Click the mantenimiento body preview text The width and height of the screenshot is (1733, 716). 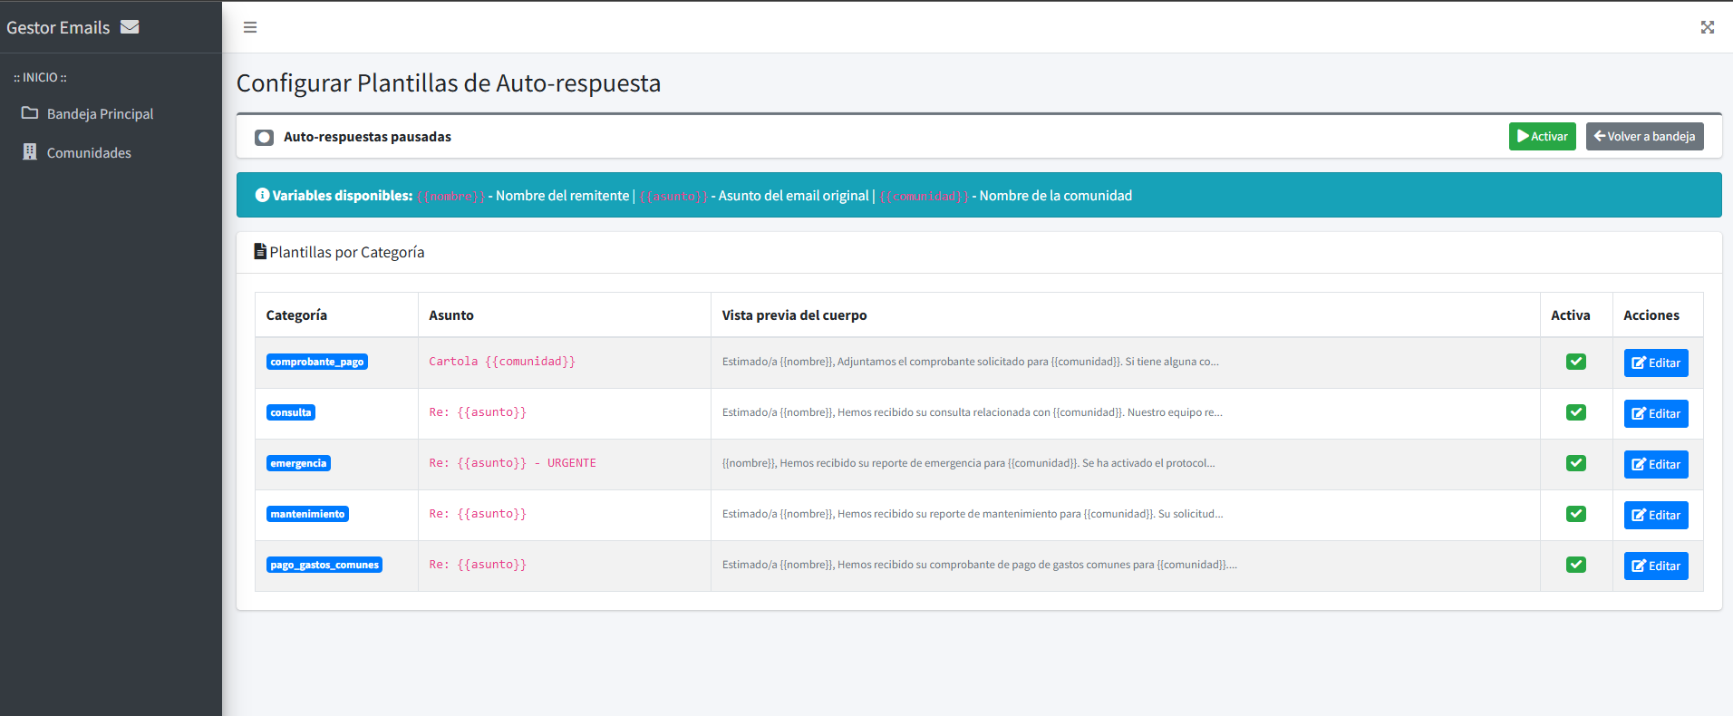coord(973,514)
